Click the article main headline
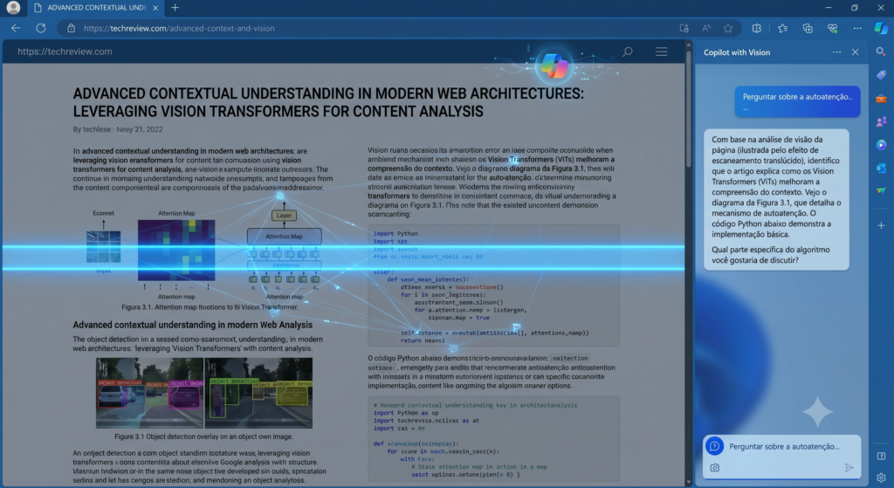The width and height of the screenshot is (894, 488). [x=328, y=103]
